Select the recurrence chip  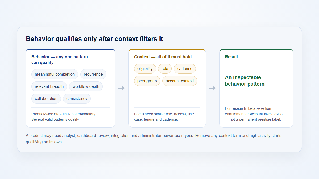tap(93, 74)
